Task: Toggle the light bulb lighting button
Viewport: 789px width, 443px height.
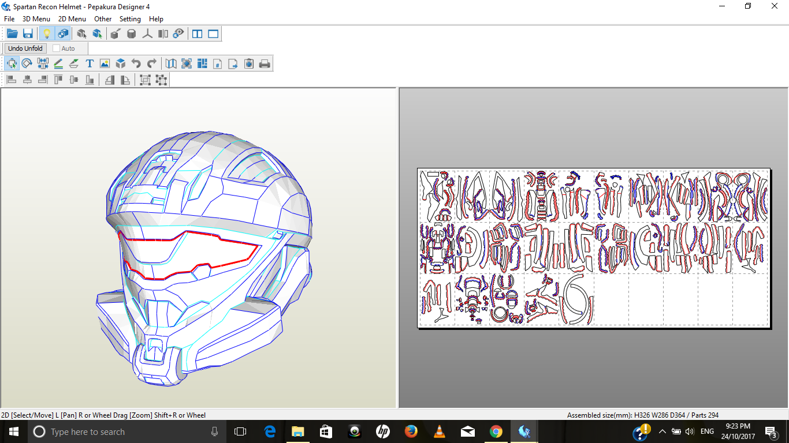Action: tap(47, 33)
